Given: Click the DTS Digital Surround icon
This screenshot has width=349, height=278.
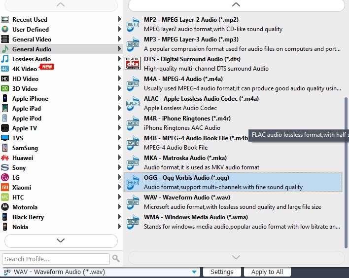Looking at the screenshot, I should tap(133, 64).
